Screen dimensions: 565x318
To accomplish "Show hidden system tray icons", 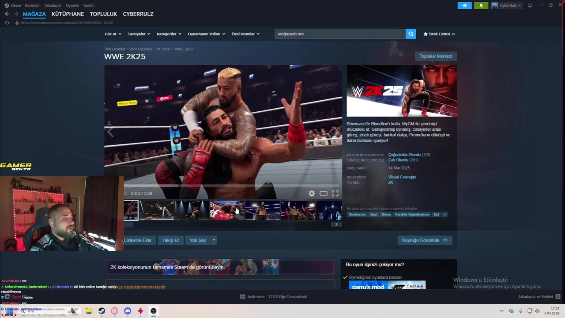I will 501,311.
